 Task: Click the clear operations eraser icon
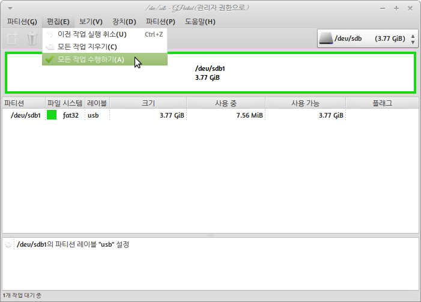coord(50,47)
